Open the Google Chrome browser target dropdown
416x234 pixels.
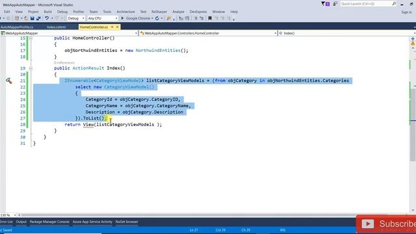tap(152, 18)
